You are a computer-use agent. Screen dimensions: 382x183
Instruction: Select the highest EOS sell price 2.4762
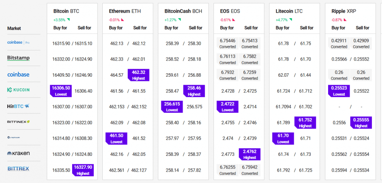tap(250, 154)
